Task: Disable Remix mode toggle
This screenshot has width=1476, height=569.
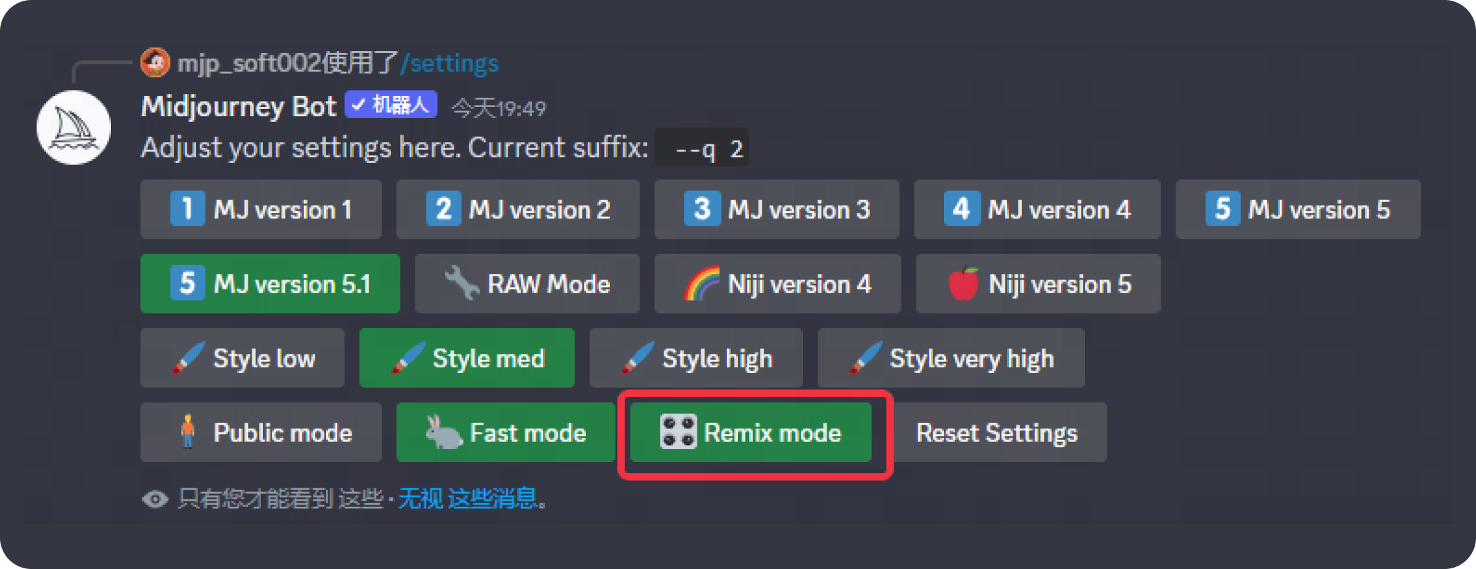Action: coord(750,432)
